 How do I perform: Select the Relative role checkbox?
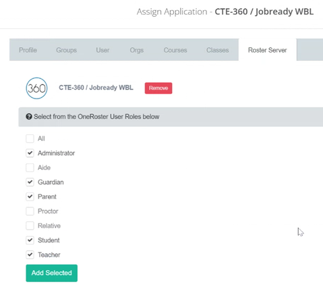[x=30, y=225]
